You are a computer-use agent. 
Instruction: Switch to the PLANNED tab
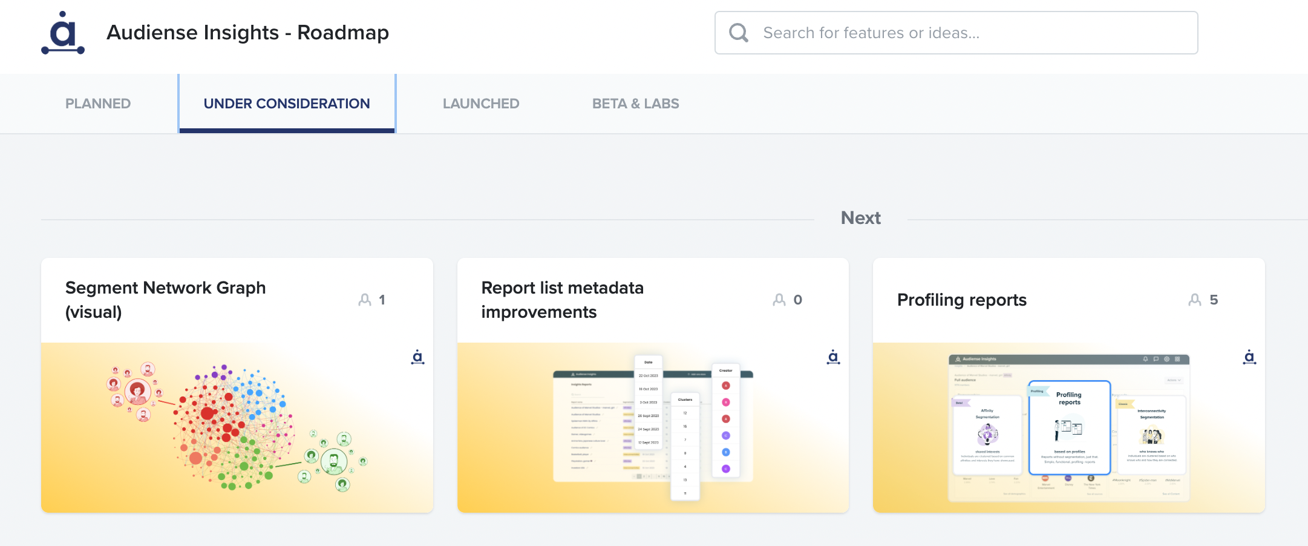pos(98,104)
